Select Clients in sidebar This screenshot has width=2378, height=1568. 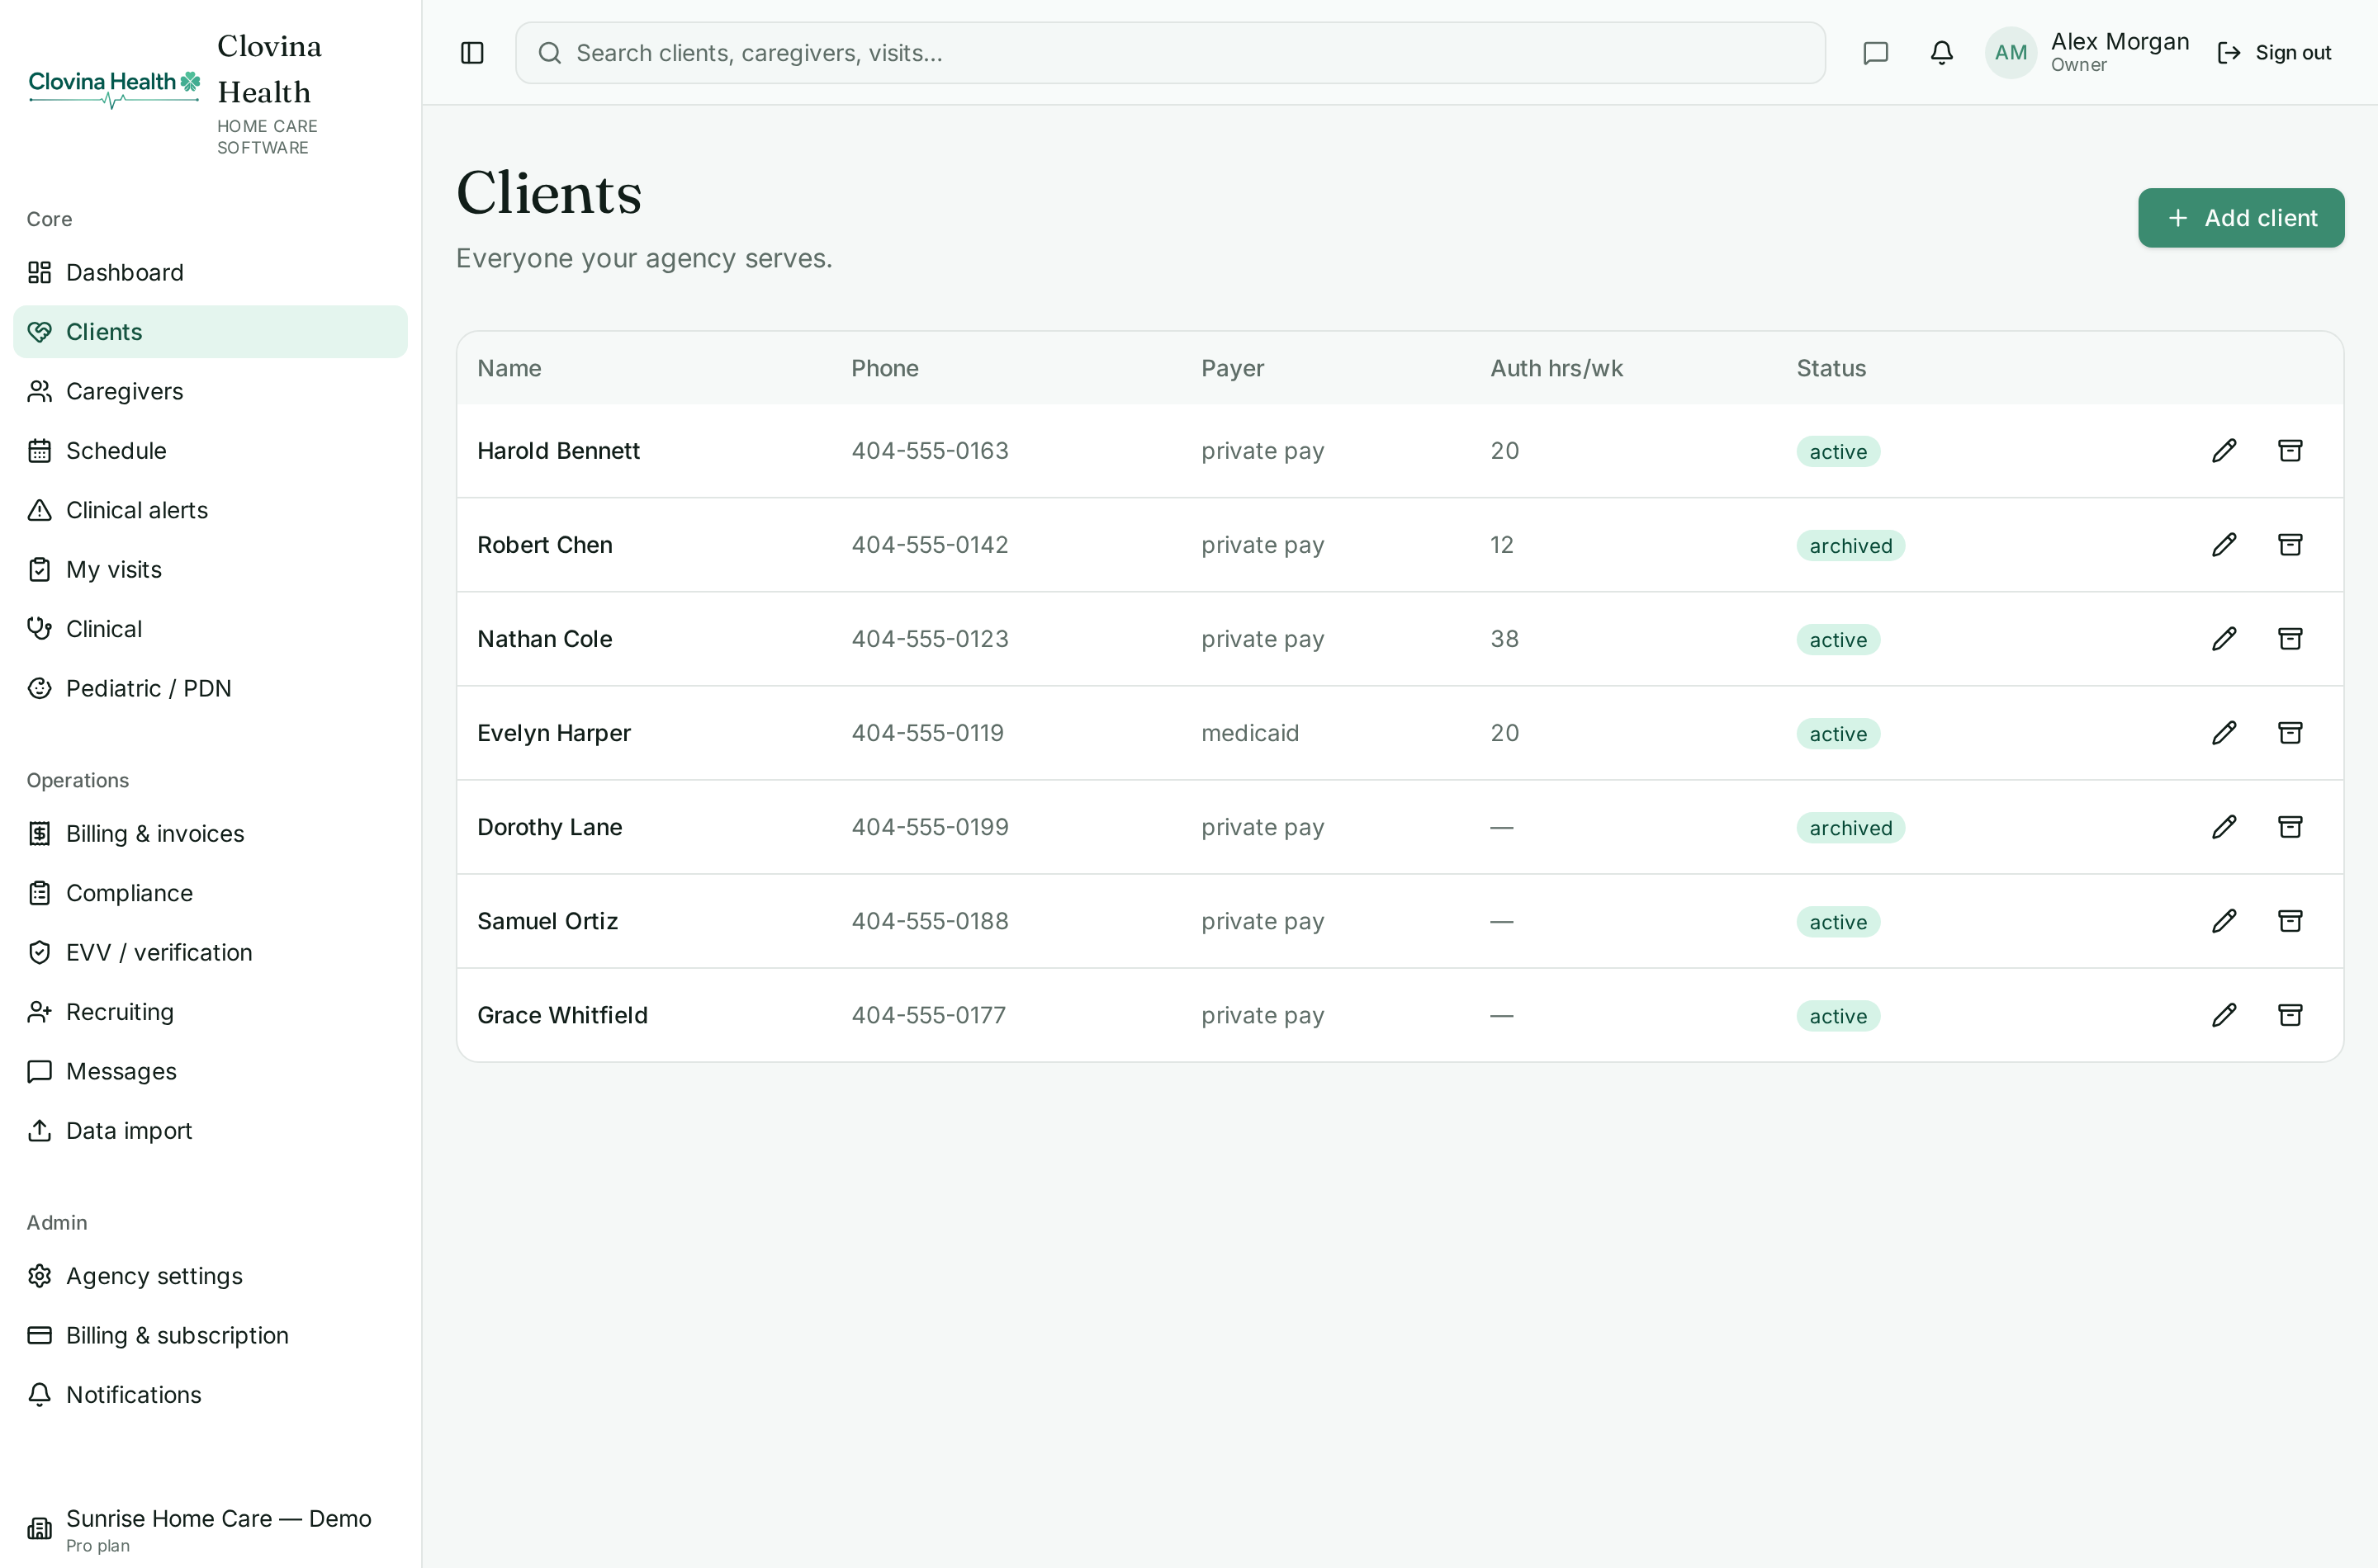click(210, 332)
